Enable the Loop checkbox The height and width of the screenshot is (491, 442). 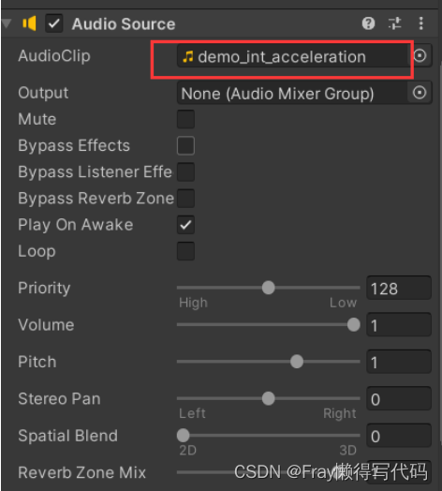[x=185, y=251]
